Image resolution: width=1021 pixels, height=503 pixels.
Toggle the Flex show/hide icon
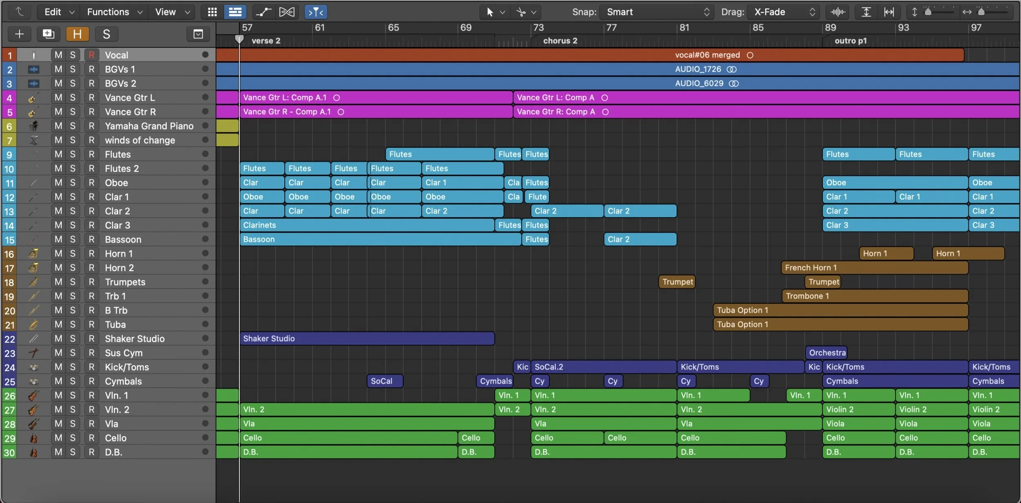click(x=287, y=12)
